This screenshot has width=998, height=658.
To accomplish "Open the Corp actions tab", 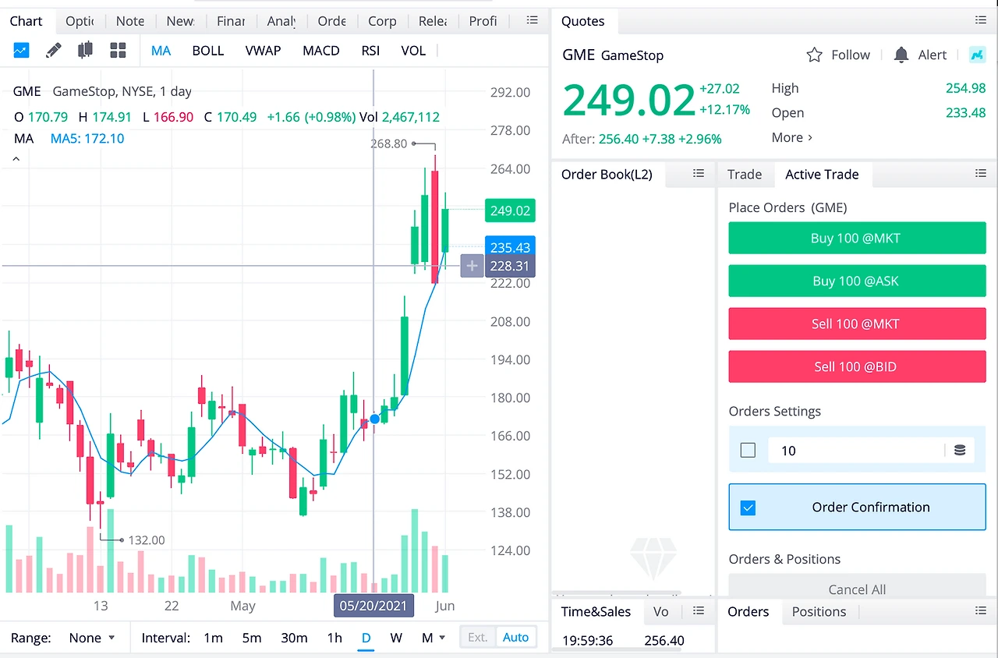I will pos(382,21).
